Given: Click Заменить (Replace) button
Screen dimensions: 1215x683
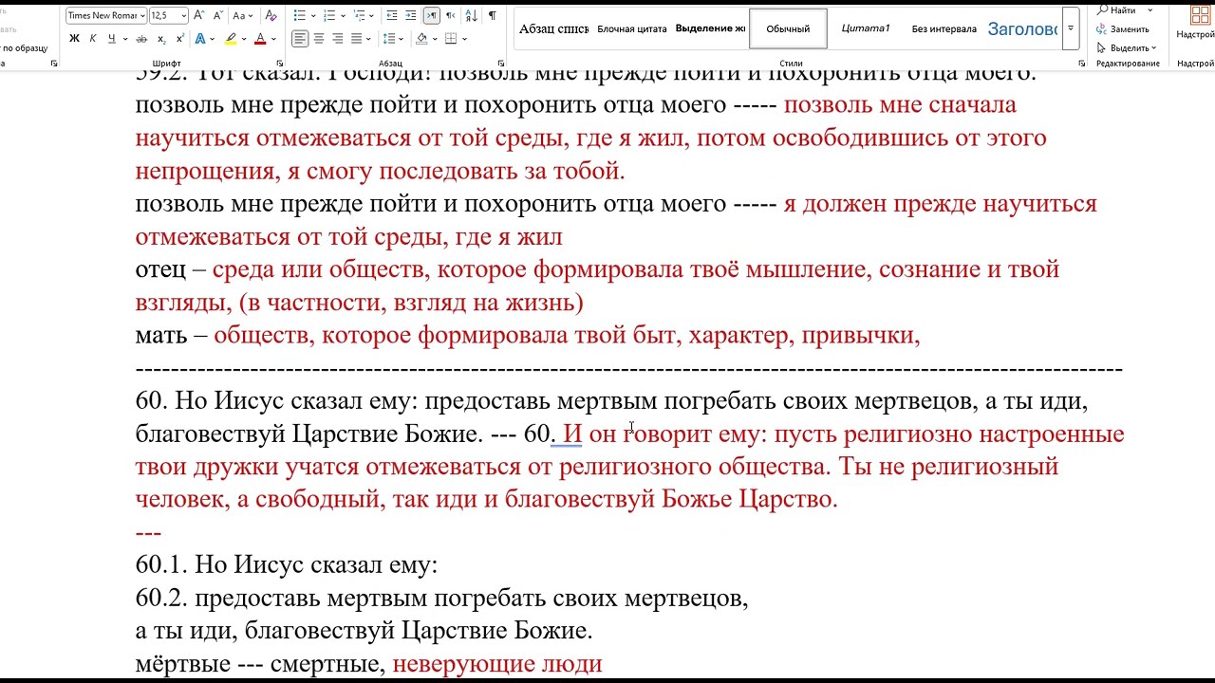Looking at the screenshot, I should point(1123,28).
